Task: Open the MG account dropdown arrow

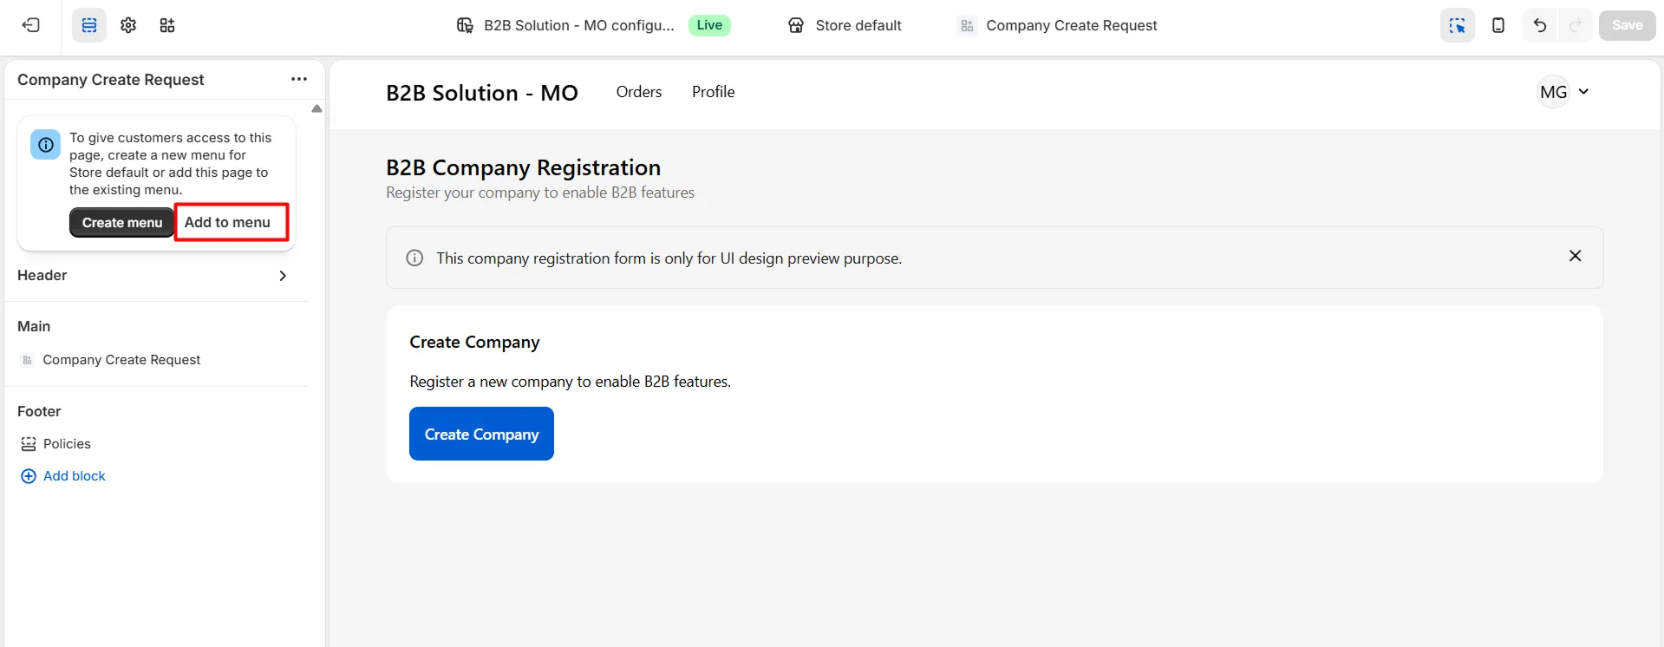Action: tap(1583, 91)
